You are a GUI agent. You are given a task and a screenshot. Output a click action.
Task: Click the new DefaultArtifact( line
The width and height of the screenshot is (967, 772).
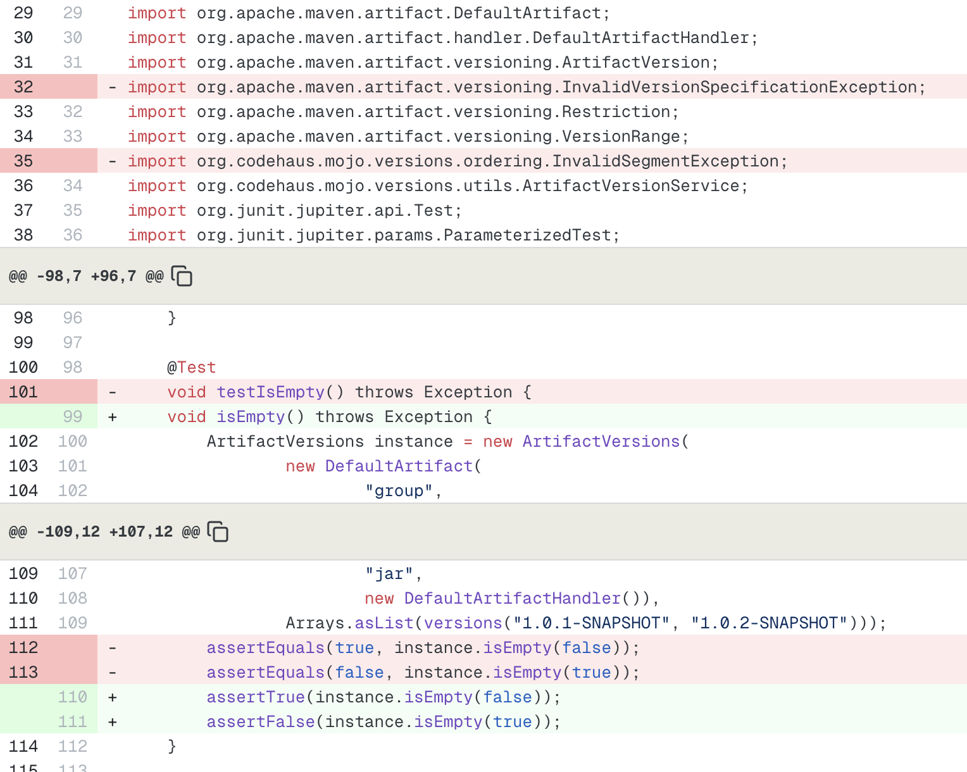click(384, 466)
